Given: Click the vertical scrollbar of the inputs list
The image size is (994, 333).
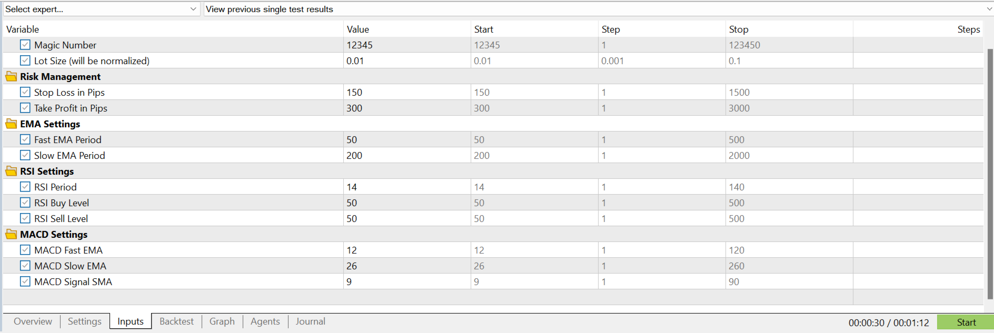Looking at the screenshot, I should coord(990,174).
